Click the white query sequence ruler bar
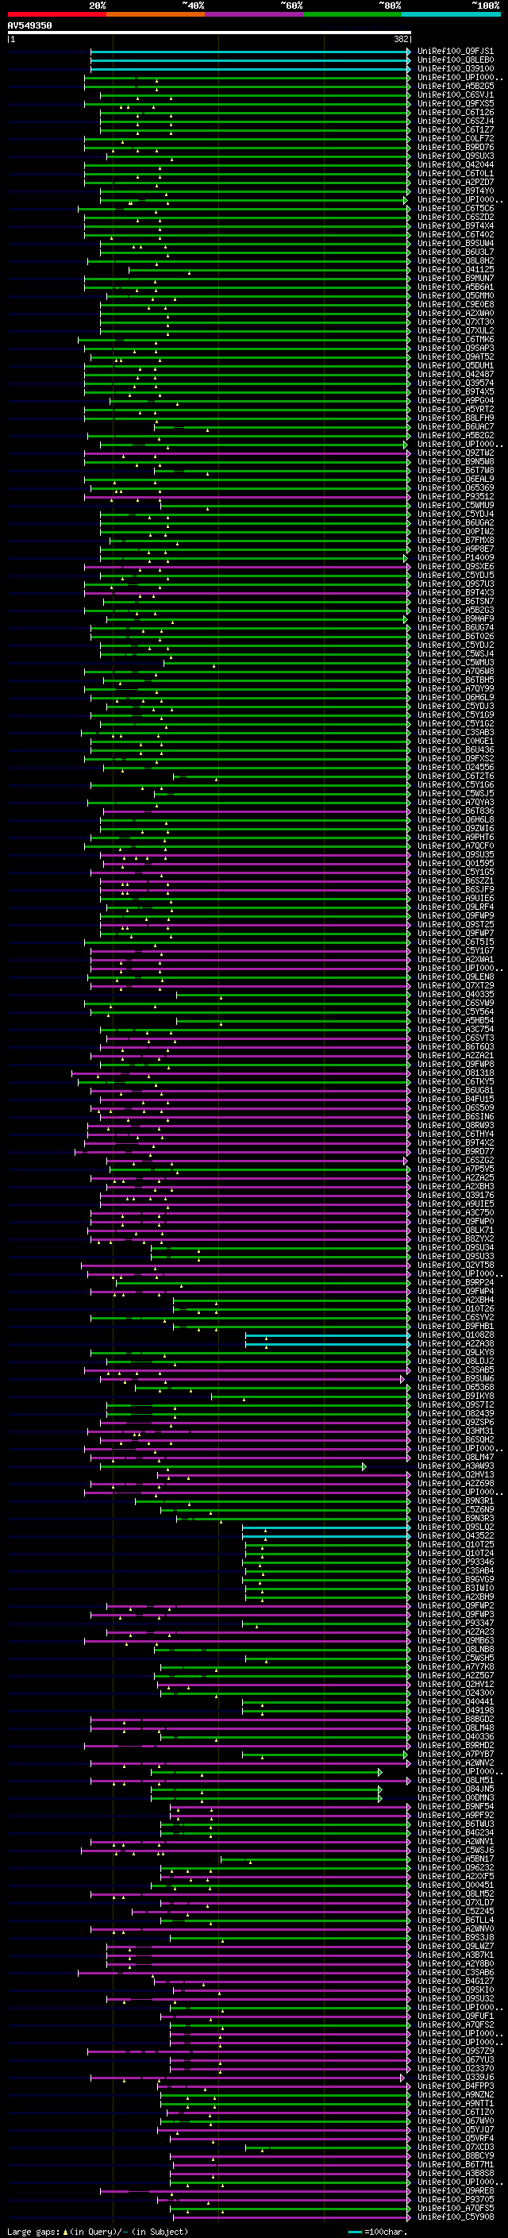This screenshot has height=2238, width=508. click(210, 33)
